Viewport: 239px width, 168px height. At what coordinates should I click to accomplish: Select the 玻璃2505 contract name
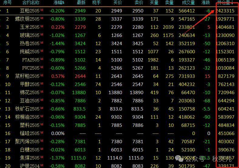pyautogui.click(x=29, y=35)
